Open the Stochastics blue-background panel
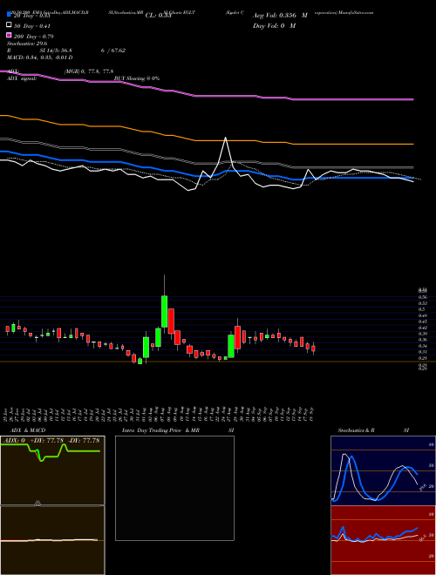Screen dimensions: 436x575 [383, 470]
